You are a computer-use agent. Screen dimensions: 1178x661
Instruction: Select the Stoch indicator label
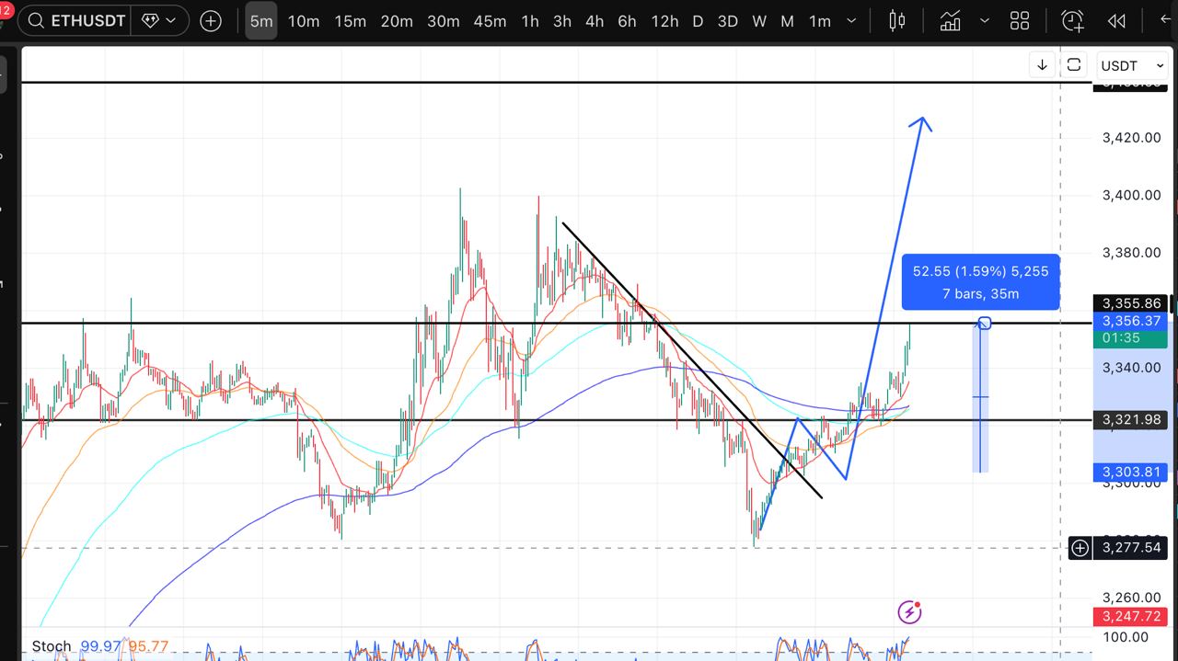[x=52, y=646]
